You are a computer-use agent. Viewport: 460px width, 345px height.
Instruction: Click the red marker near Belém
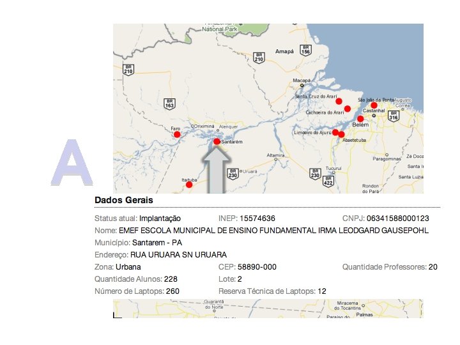click(x=360, y=119)
